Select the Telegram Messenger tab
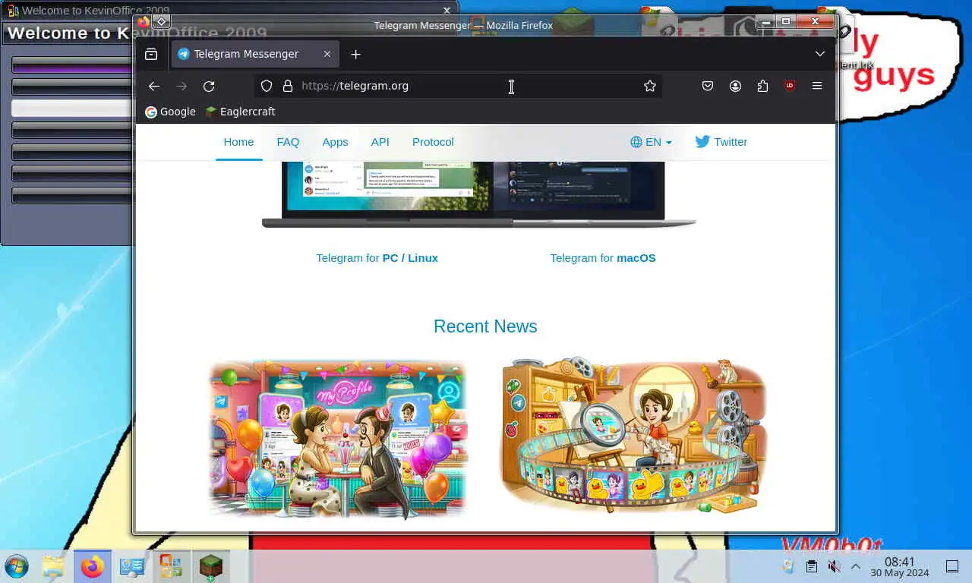The height and width of the screenshot is (583, 972). click(x=256, y=54)
